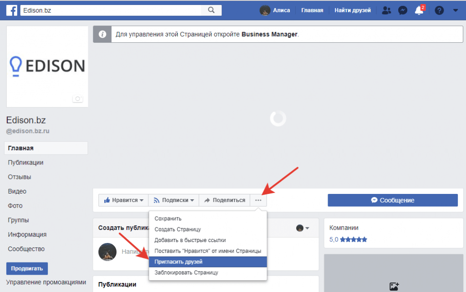
Task: Choose Поставить "Нравится" от имени Страницы
Action: click(208, 251)
